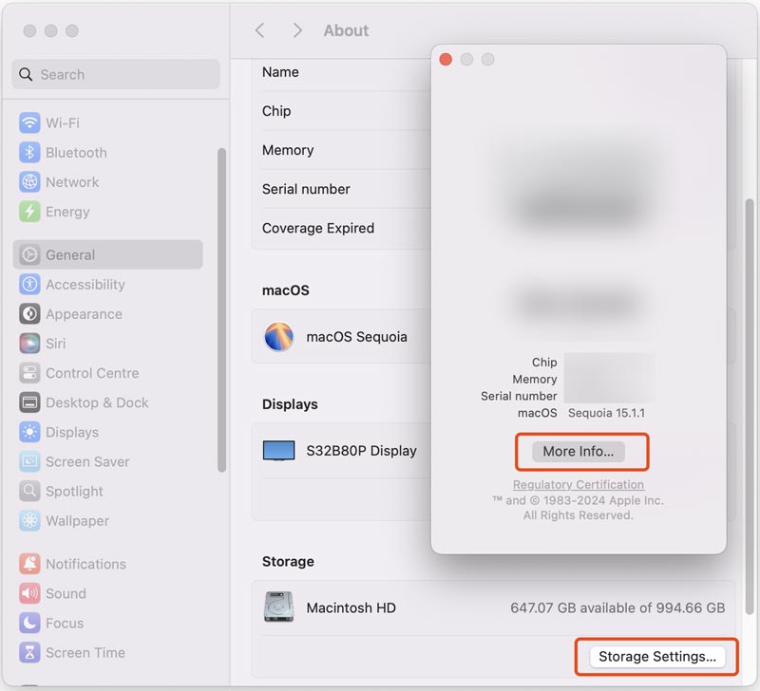This screenshot has height=691, width=760.
Task: Click in the Search field
Action: [x=116, y=74]
